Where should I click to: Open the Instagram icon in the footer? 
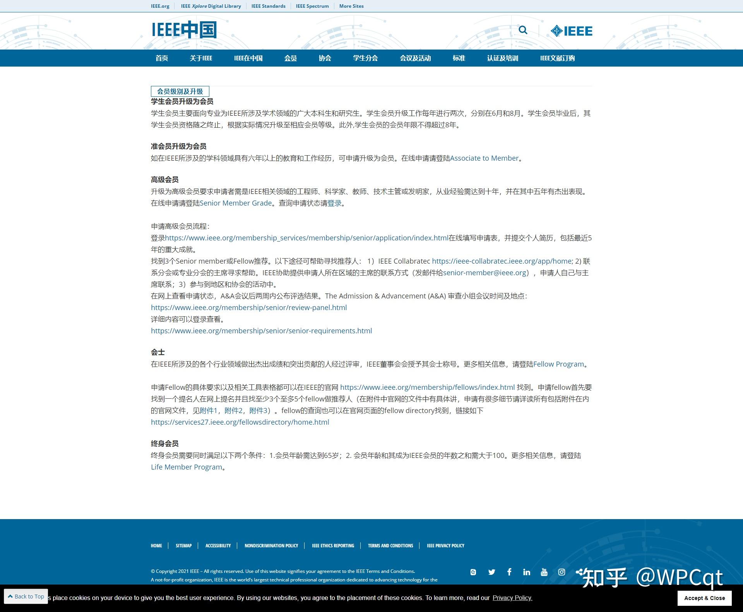coord(561,572)
